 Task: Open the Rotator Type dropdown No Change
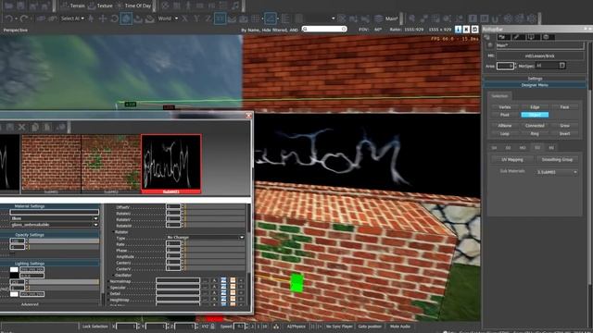point(206,238)
